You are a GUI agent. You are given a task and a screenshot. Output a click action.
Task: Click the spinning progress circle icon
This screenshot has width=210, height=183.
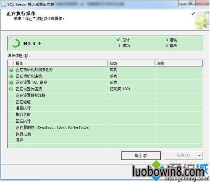coord(15,43)
